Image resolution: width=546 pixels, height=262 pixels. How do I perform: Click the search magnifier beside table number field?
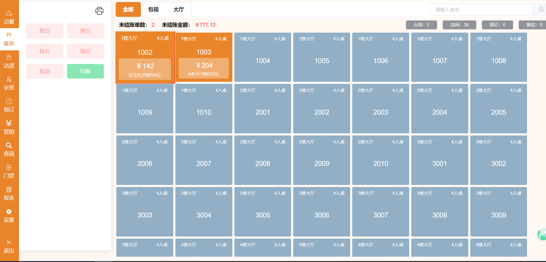(x=541, y=9)
